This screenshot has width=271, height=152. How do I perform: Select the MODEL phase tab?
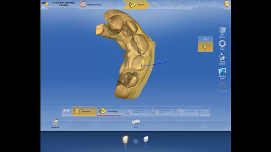click(x=136, y=5)
